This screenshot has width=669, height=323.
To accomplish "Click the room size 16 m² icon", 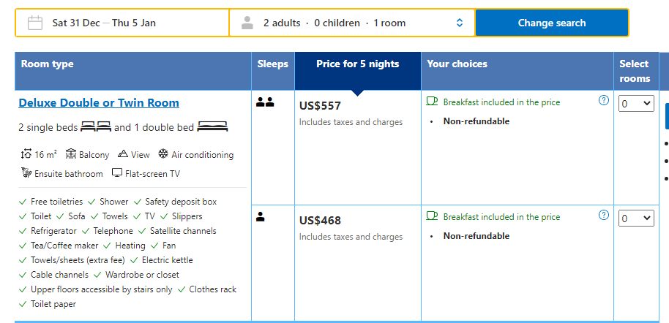I will 26,154.
